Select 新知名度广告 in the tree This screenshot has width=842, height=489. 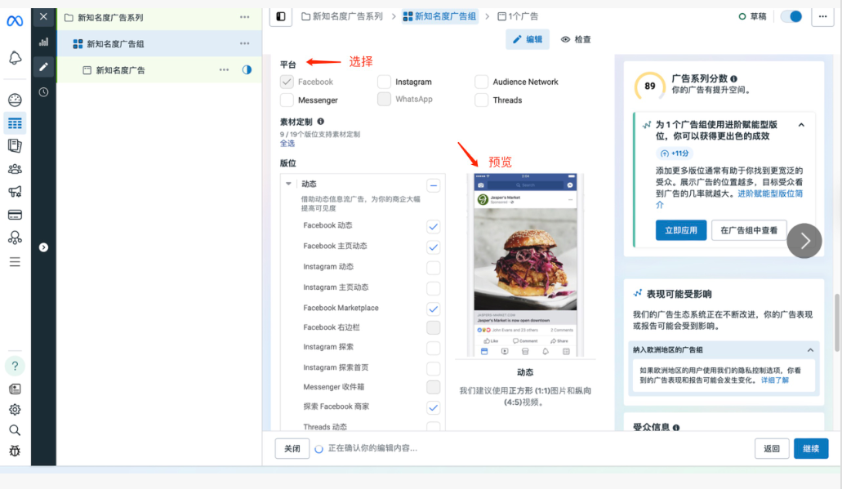coord(120,70)
